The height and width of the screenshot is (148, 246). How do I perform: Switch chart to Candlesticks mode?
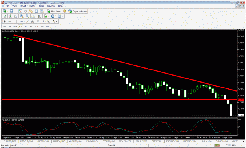[10, 16]
